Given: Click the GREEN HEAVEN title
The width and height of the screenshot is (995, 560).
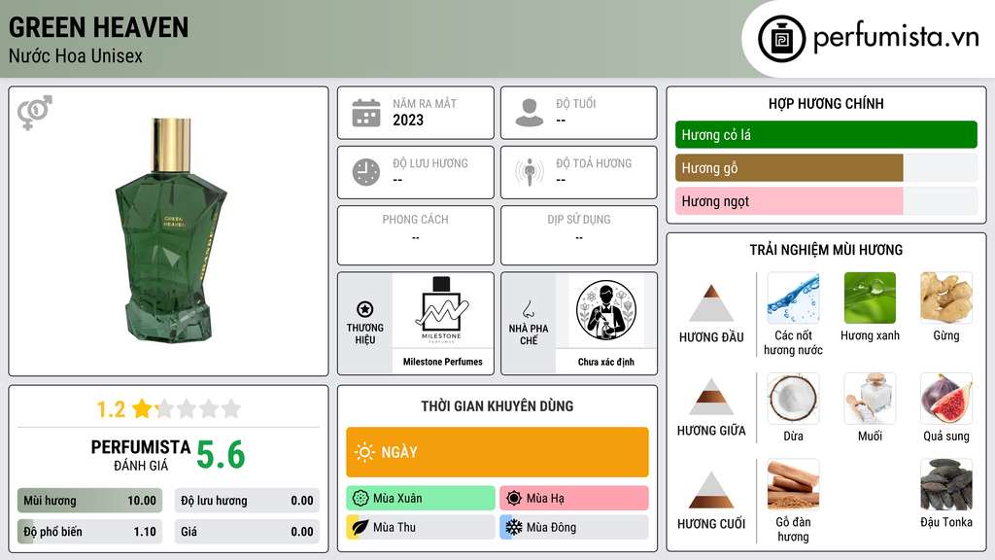Looking at the screenshot, I should [98, 27].
